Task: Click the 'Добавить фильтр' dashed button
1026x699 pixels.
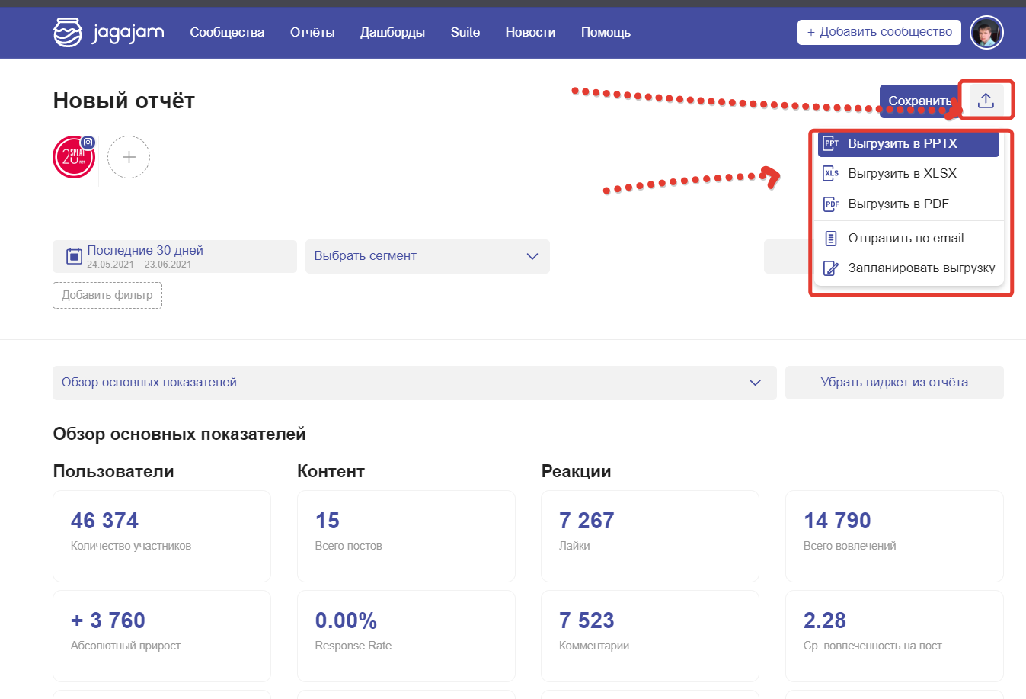Action: coord(107,295)
